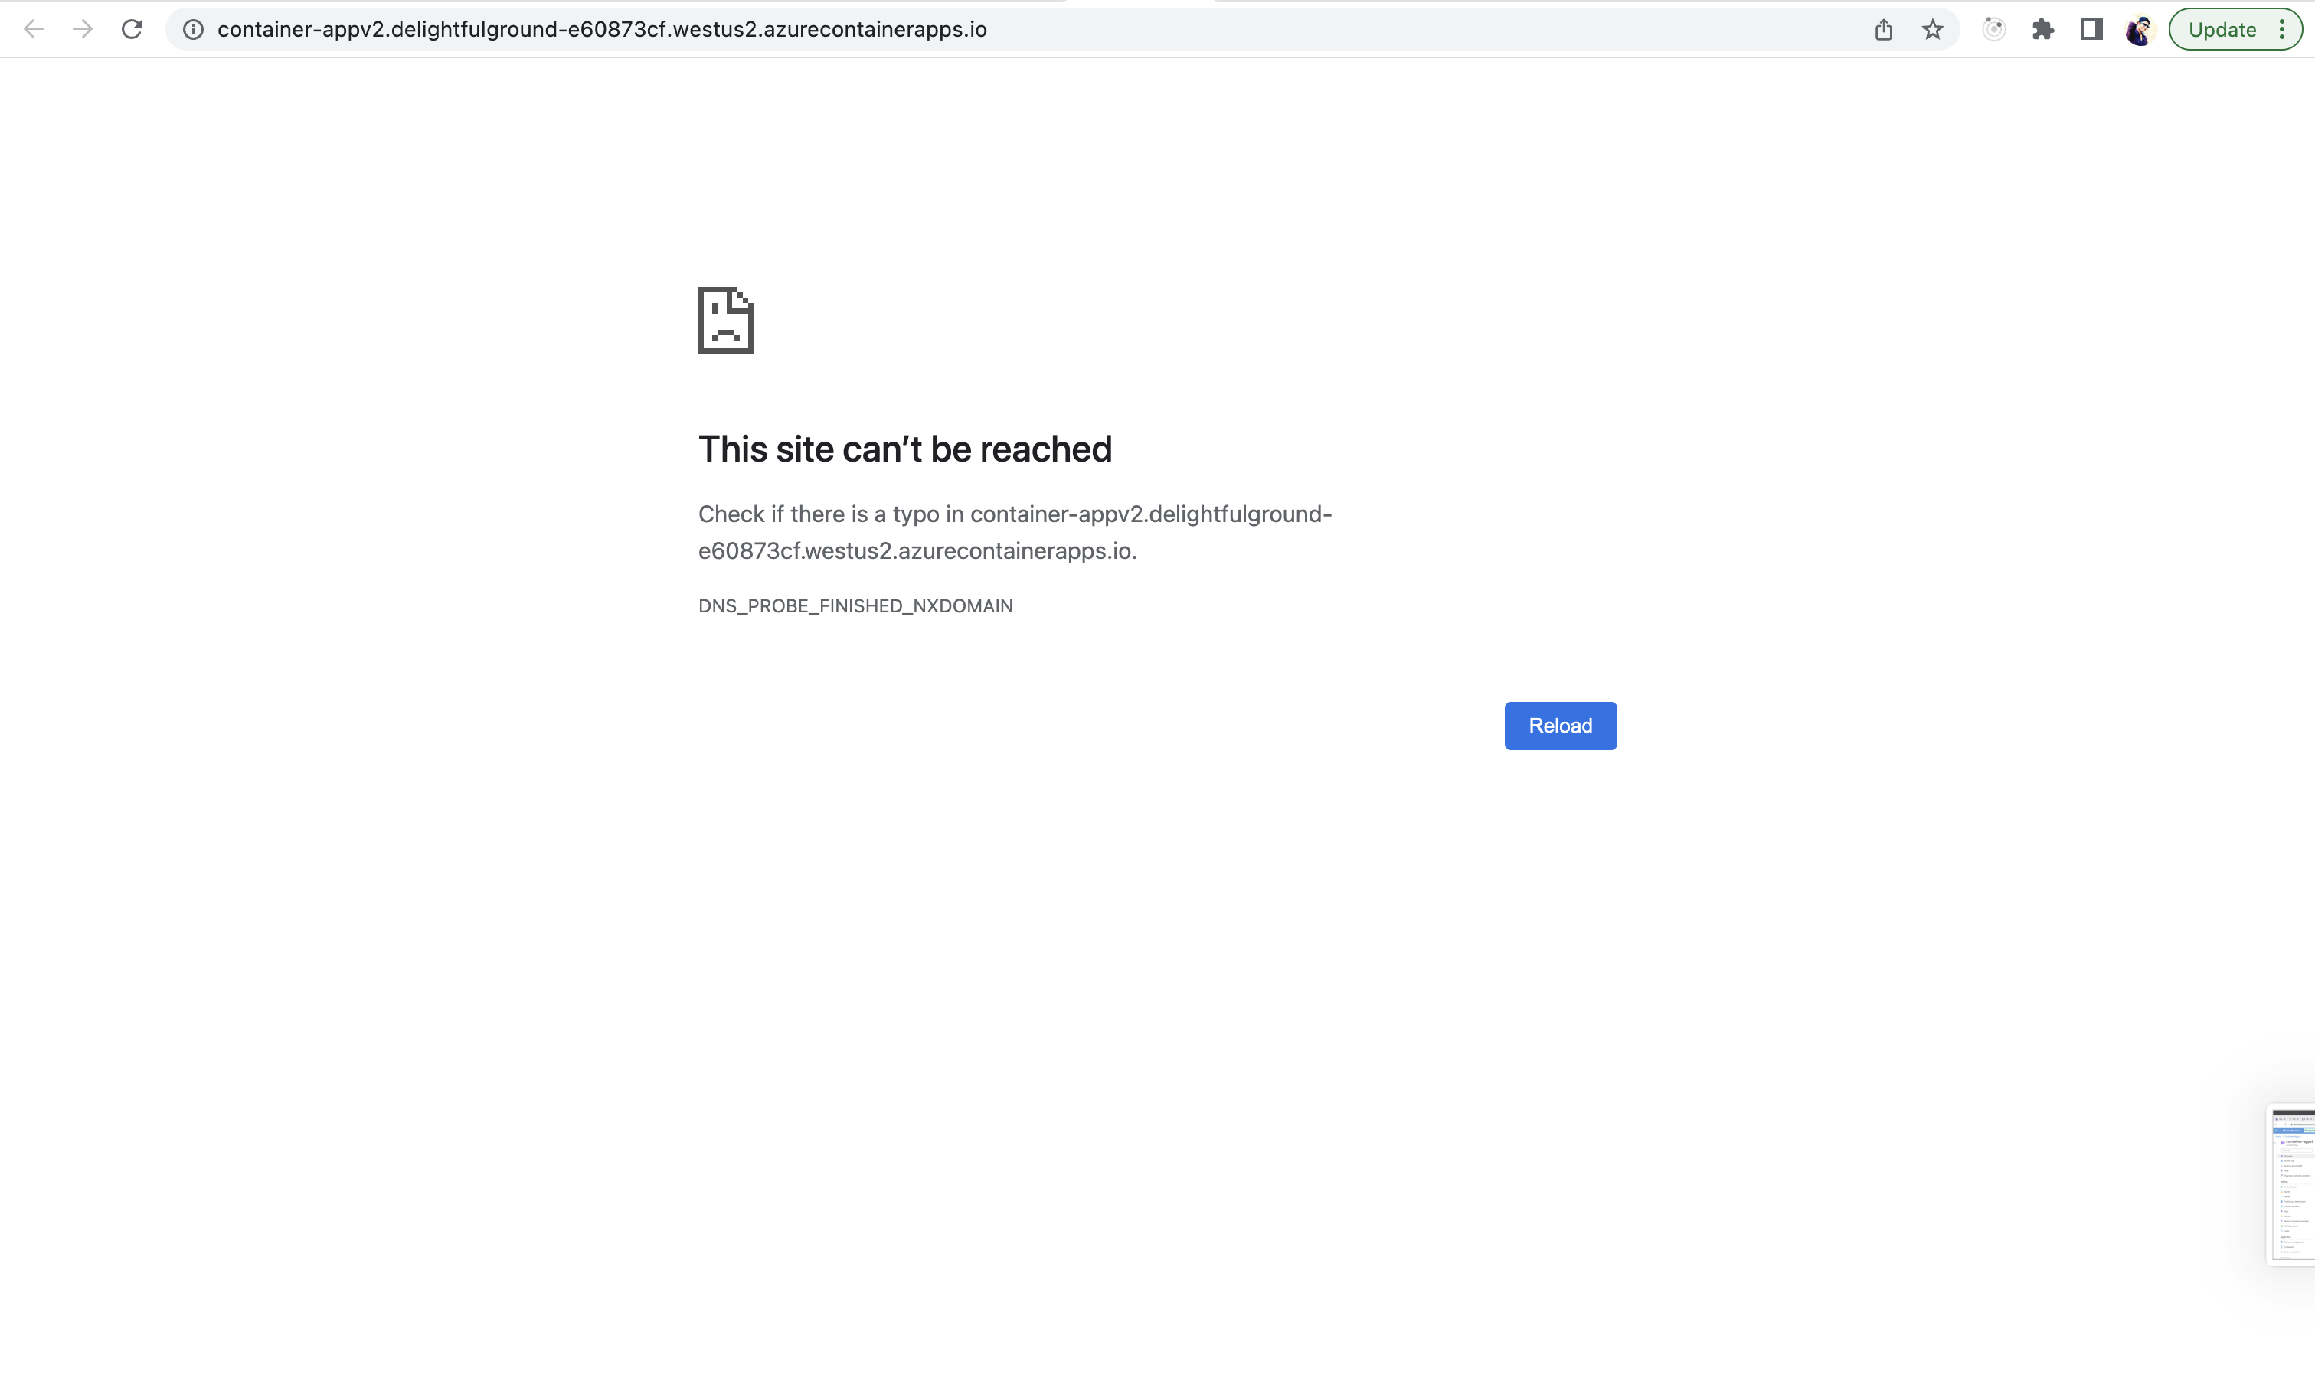Screen dimensions: 2315x1384
Task: Bookmark this page with the star
Action: coord(1931,29)
